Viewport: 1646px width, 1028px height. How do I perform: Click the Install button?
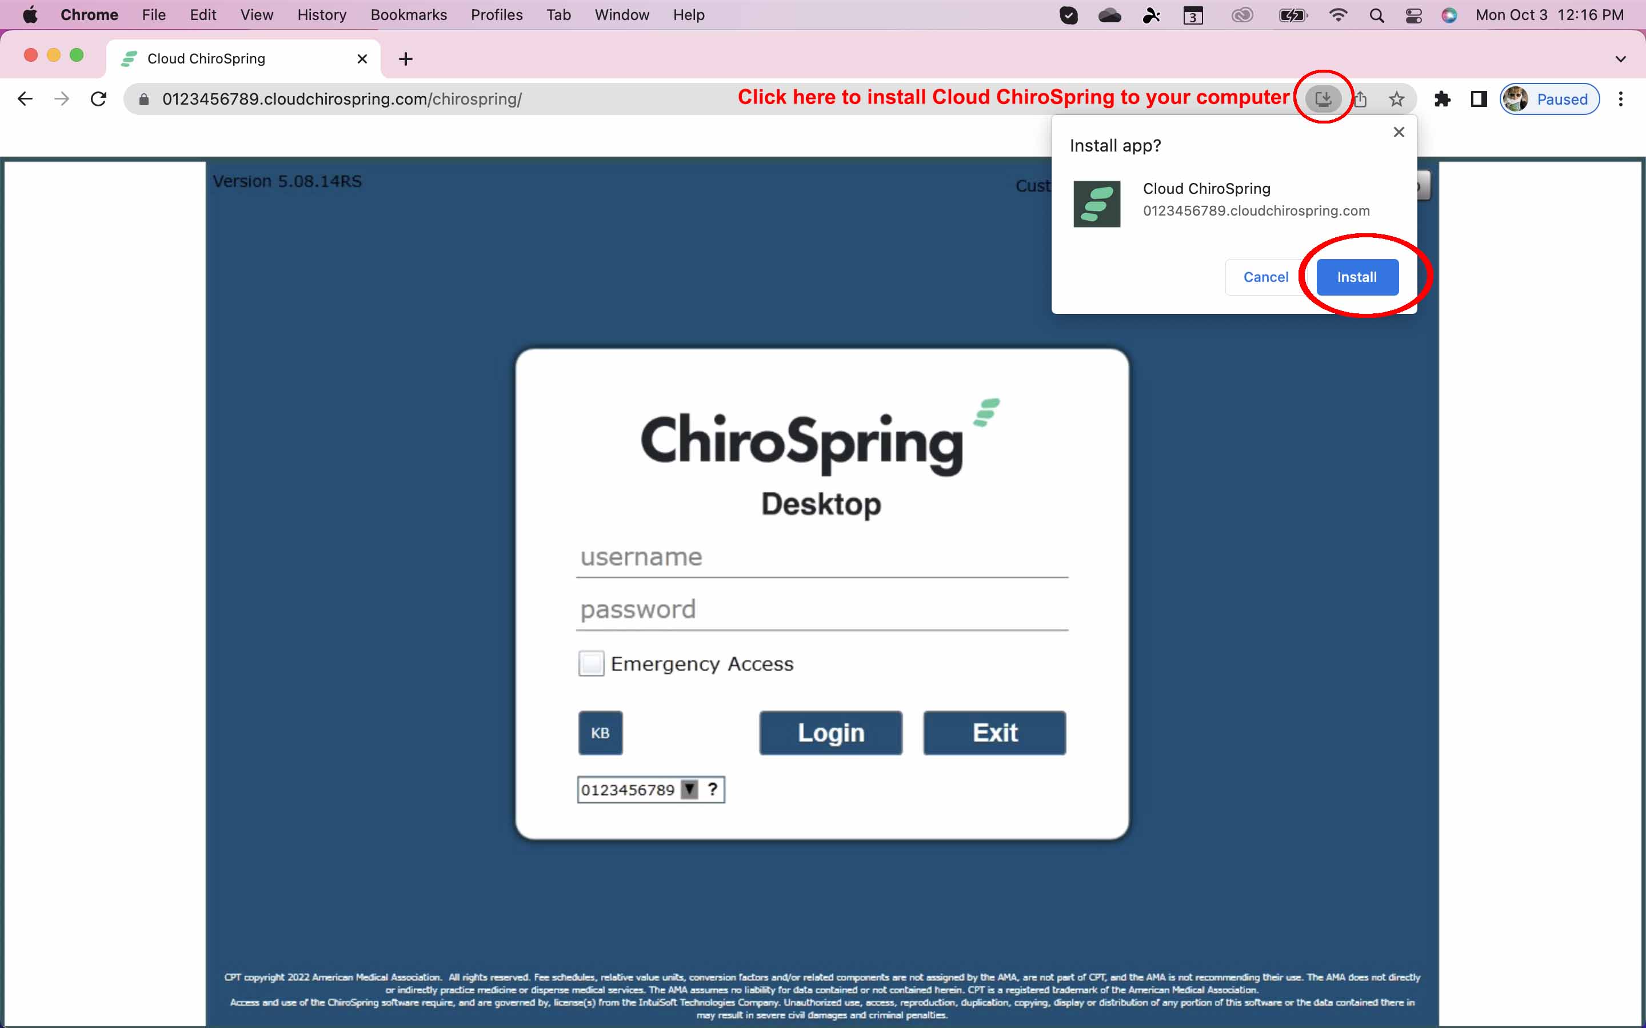1356,277
